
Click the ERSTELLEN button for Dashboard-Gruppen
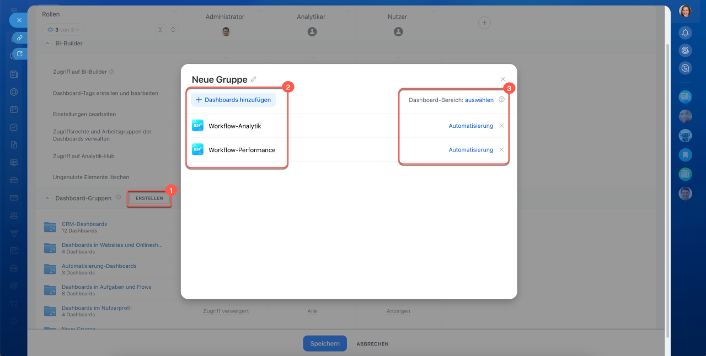tap(149, 198)
